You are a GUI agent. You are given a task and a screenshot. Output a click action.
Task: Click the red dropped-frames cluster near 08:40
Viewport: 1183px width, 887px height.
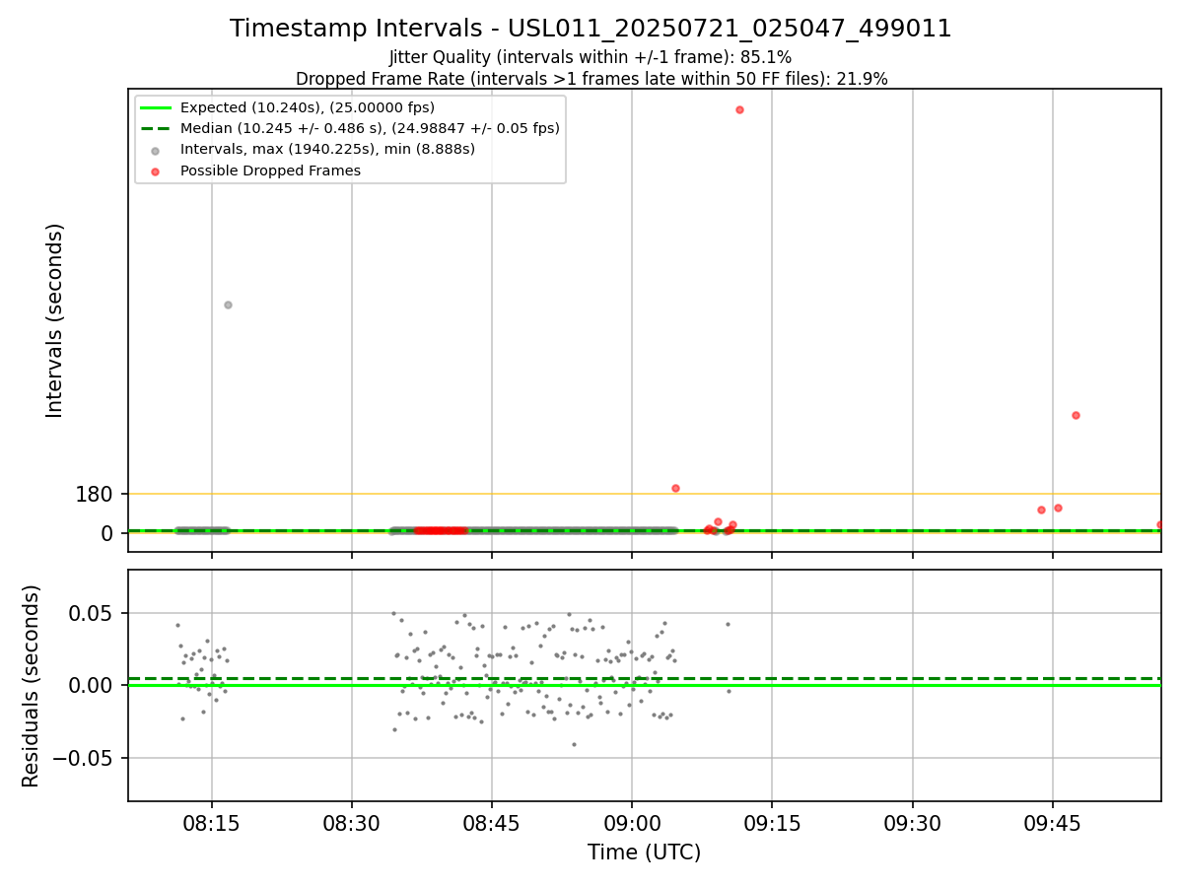click(440, 530)
